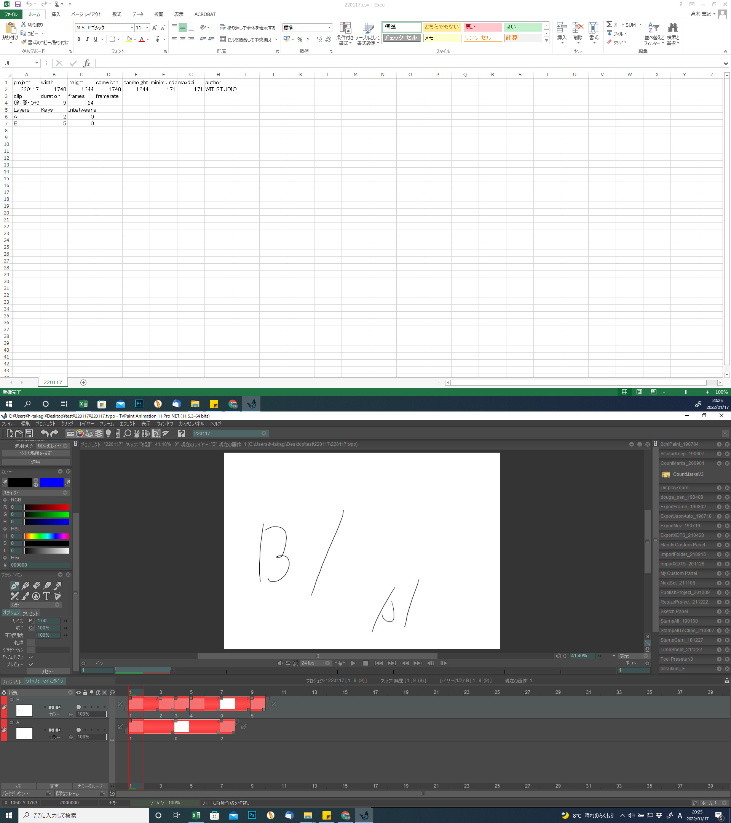731x823 pixels.
Task: Click the fx Insert Function icon in Excel
Action: (x=86, y=63)
